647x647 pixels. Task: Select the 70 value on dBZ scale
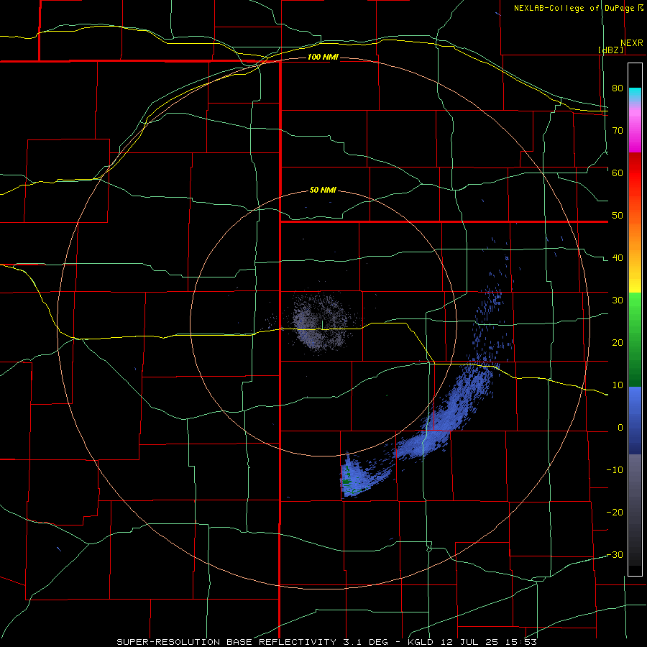[x=618, y=130]
